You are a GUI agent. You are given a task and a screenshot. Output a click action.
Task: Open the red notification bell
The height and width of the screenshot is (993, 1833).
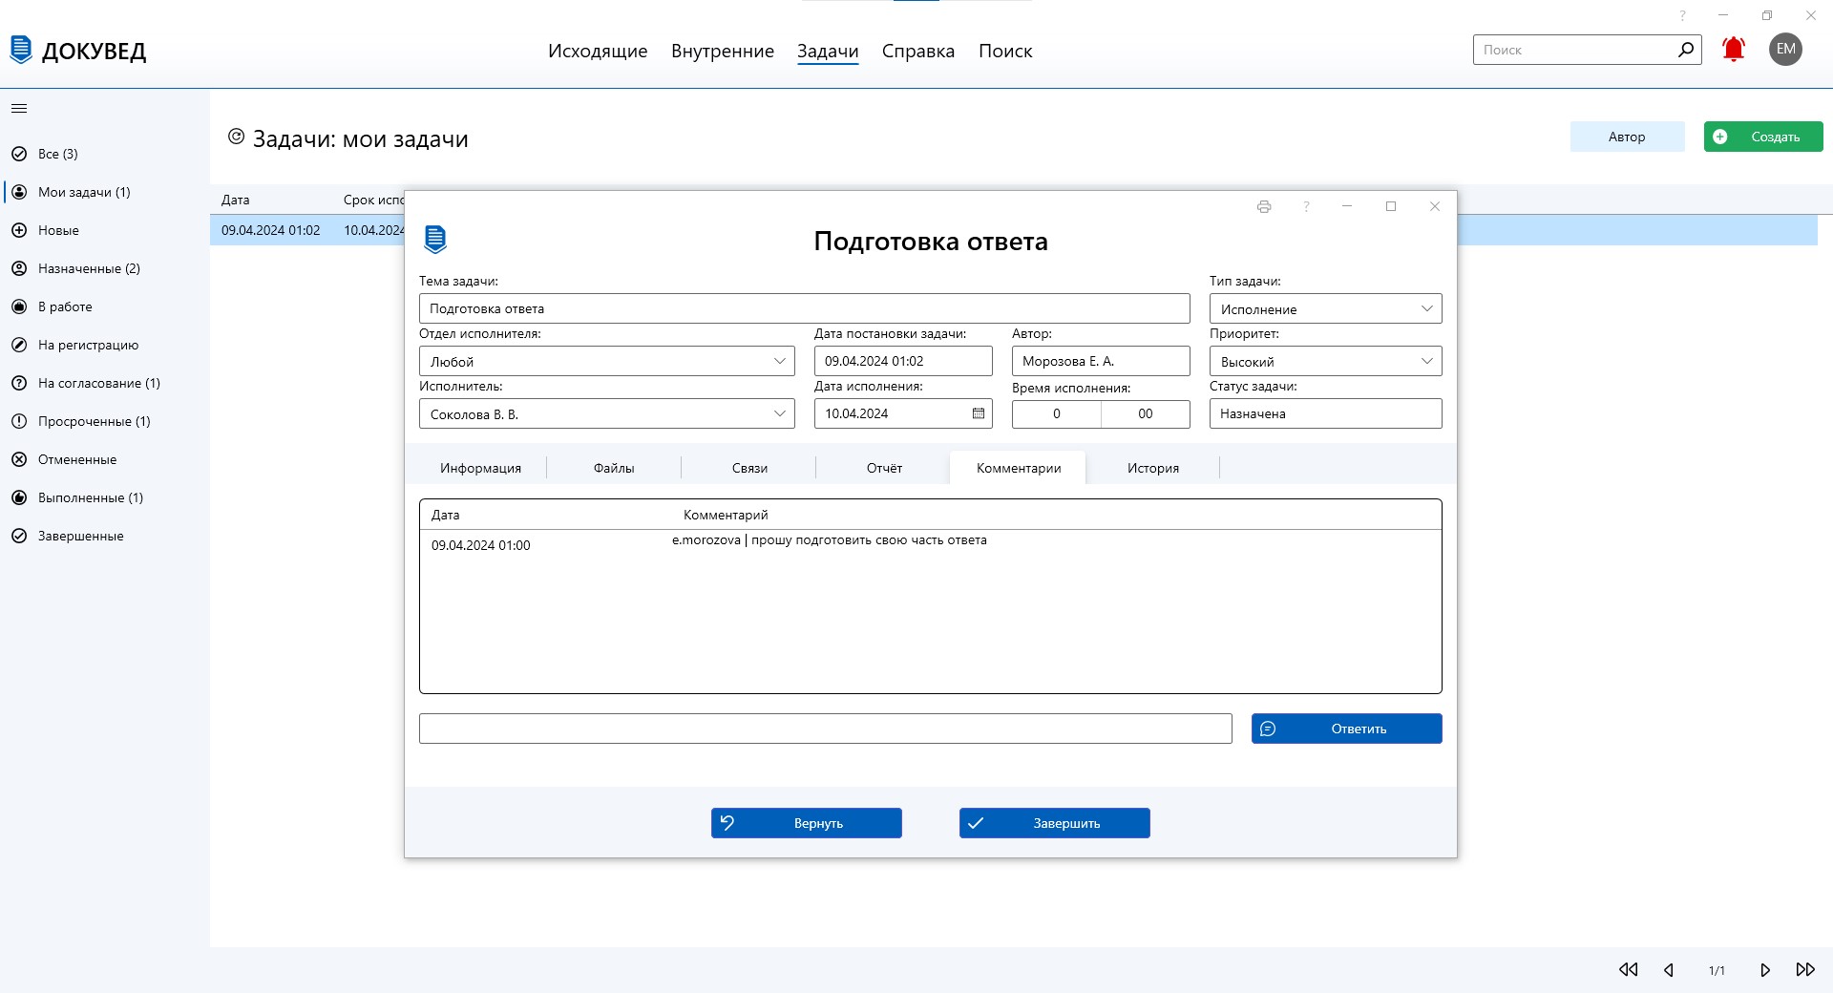click(1734, 50)
